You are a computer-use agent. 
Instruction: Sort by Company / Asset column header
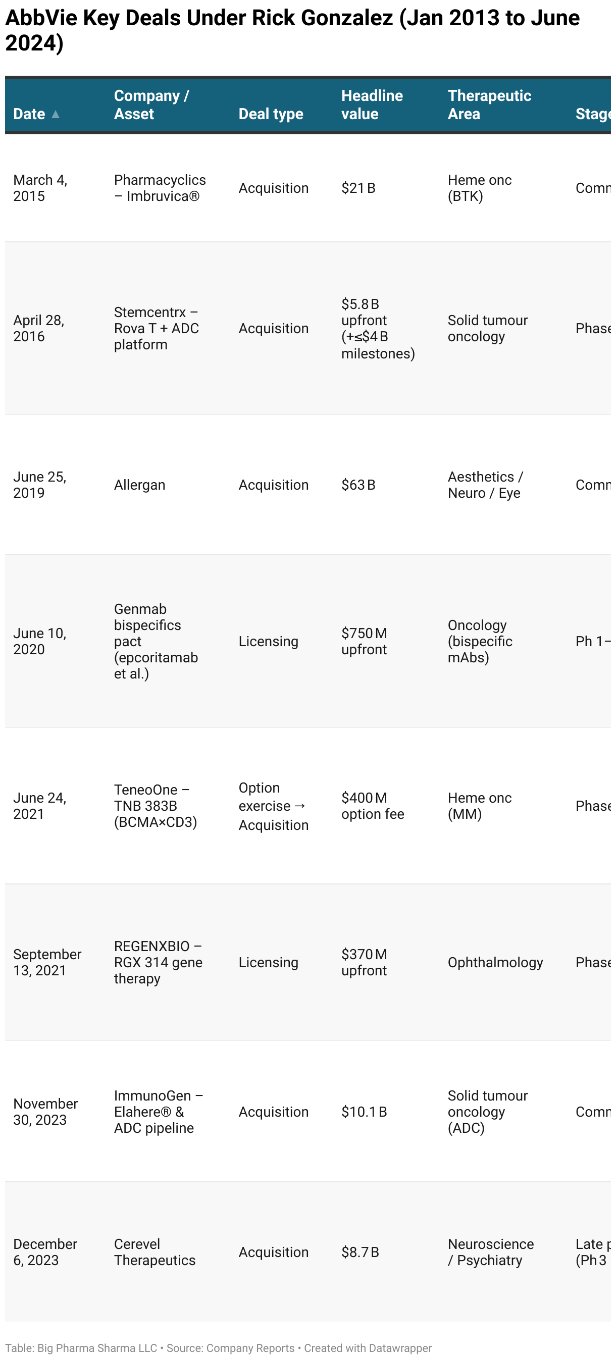tap(151, 104)
